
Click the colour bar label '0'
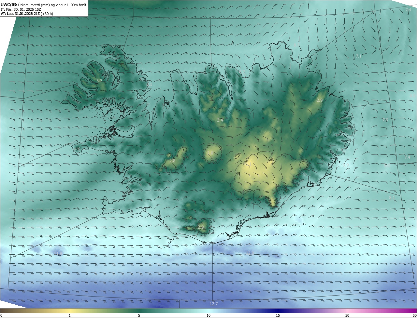1,315
